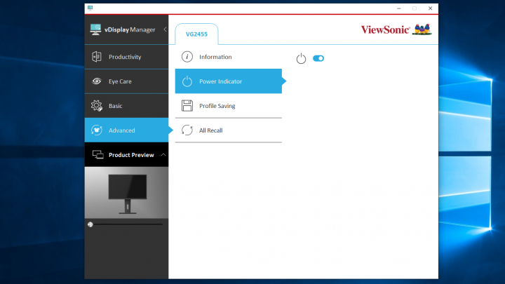Click the Power Indicator power icon in list

tap(187, 81)
